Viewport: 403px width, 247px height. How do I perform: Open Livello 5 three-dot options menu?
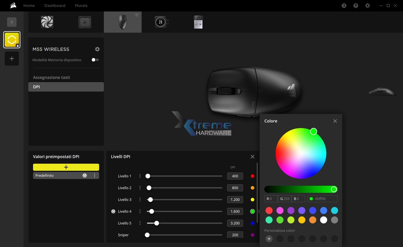(x=140, y=223)
